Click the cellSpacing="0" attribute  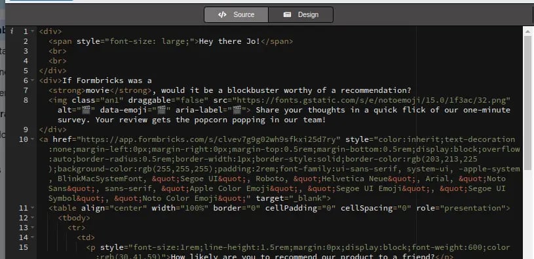tap(376, 208)
